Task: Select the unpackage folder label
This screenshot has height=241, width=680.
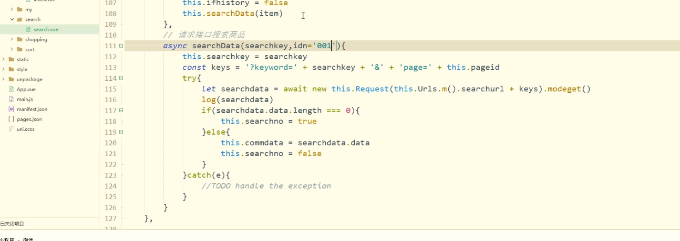Action: (30, 79)
